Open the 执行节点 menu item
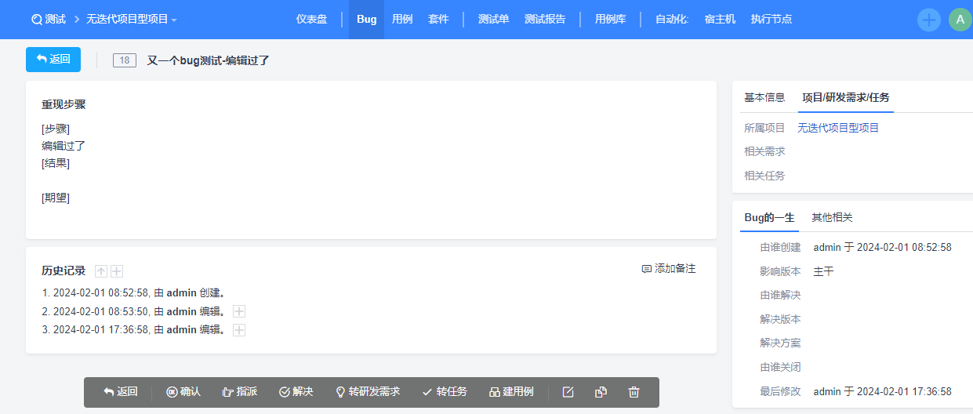This screenshot has height=414, width=973. 771,19
